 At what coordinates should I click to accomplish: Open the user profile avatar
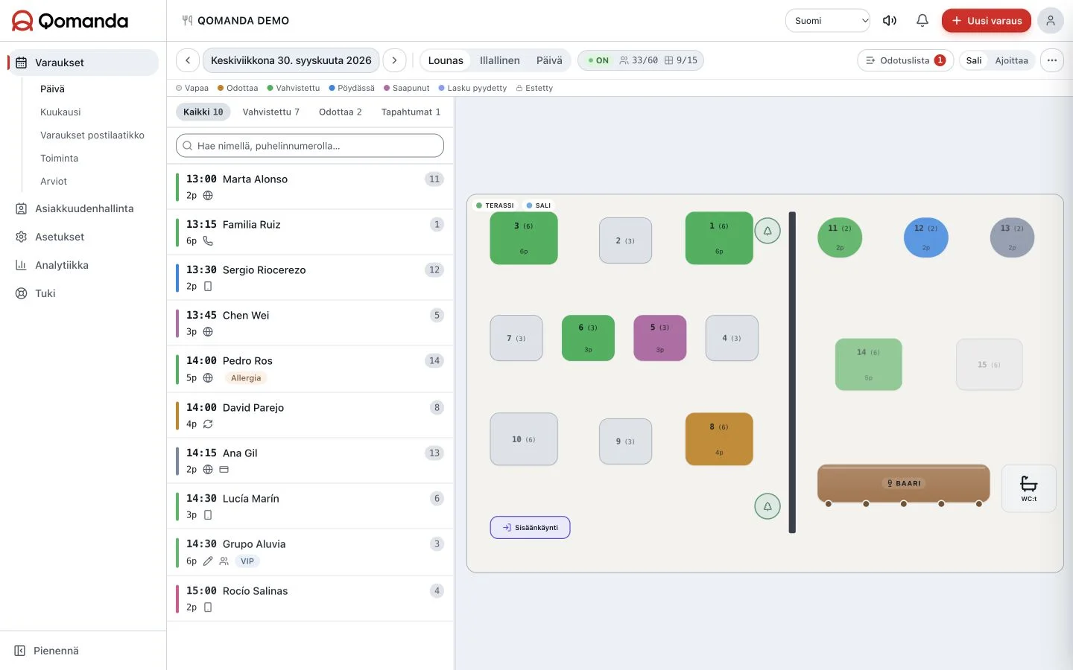coord(1051,21)
